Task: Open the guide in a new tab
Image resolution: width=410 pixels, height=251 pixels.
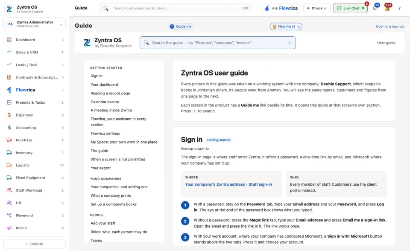Action: (390, 26)
